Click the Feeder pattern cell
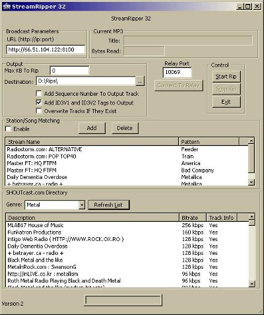The height and width of the screenshot is (315, 264). [189, 149]
